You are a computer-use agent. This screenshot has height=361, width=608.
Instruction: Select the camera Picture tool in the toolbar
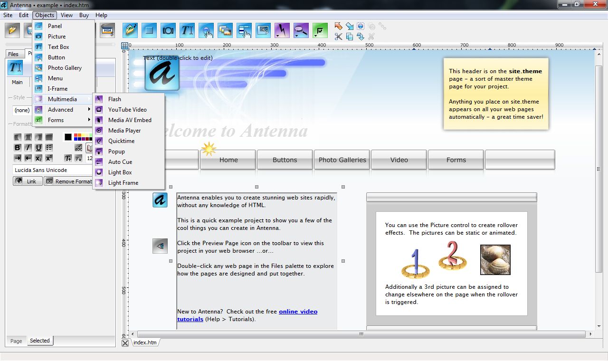(168, 30)
